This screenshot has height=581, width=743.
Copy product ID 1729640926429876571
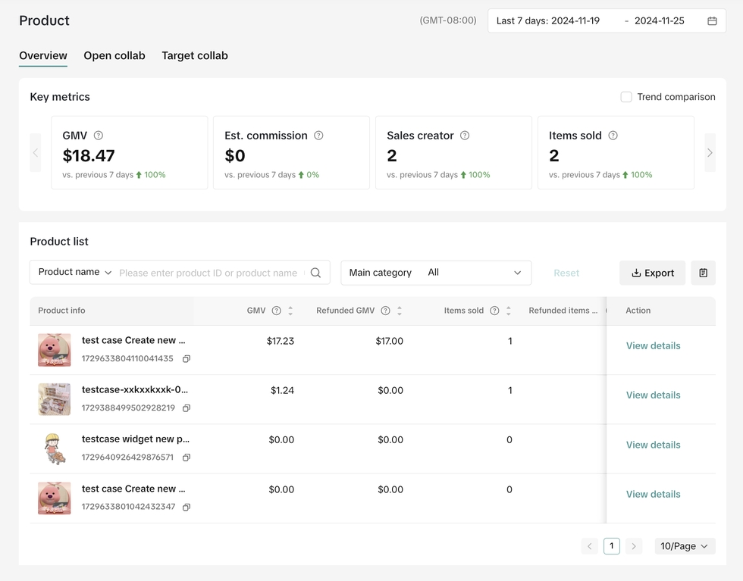tap(187, 458)
